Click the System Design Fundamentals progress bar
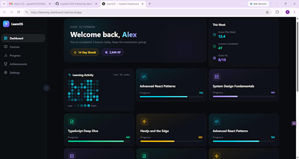The height and width of the screenshot is (159, 299). pos(244,96)
